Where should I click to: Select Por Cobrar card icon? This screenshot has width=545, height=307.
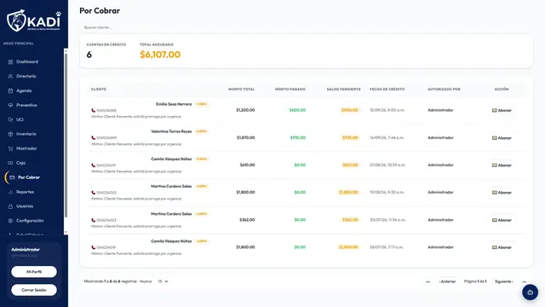tap(12, 177)
